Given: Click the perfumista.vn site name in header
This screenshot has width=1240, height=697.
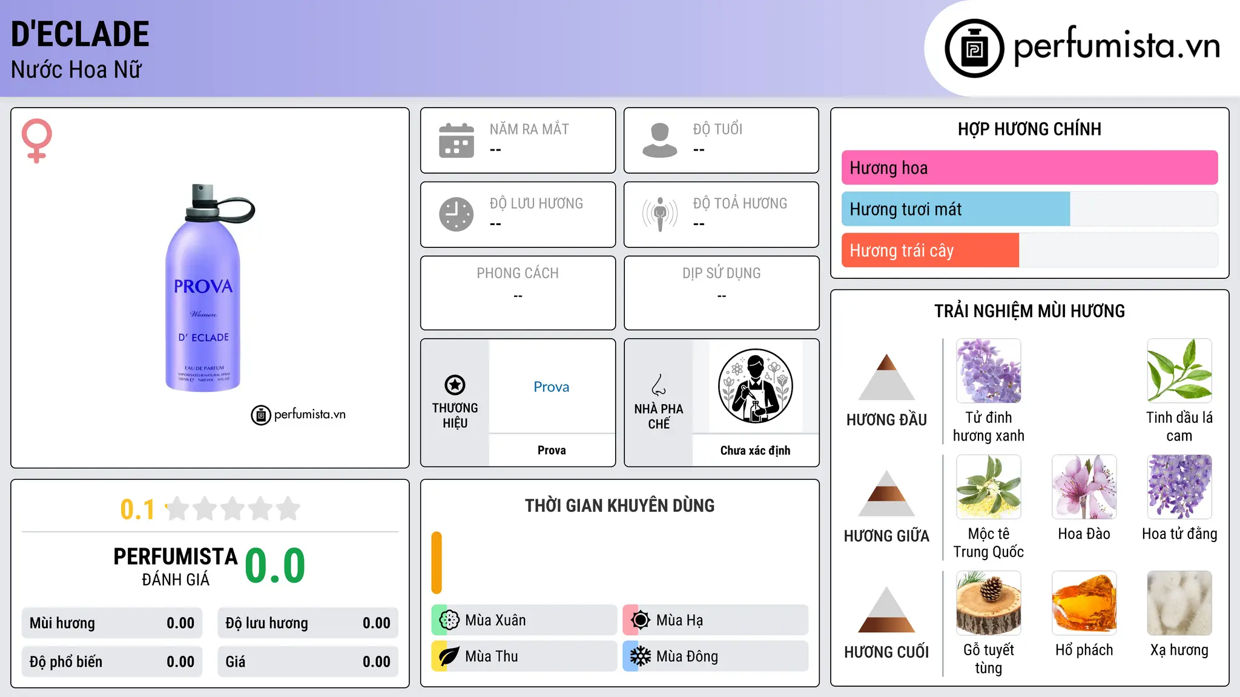Looking at the screenshot, I should [x=1116, y=47].
